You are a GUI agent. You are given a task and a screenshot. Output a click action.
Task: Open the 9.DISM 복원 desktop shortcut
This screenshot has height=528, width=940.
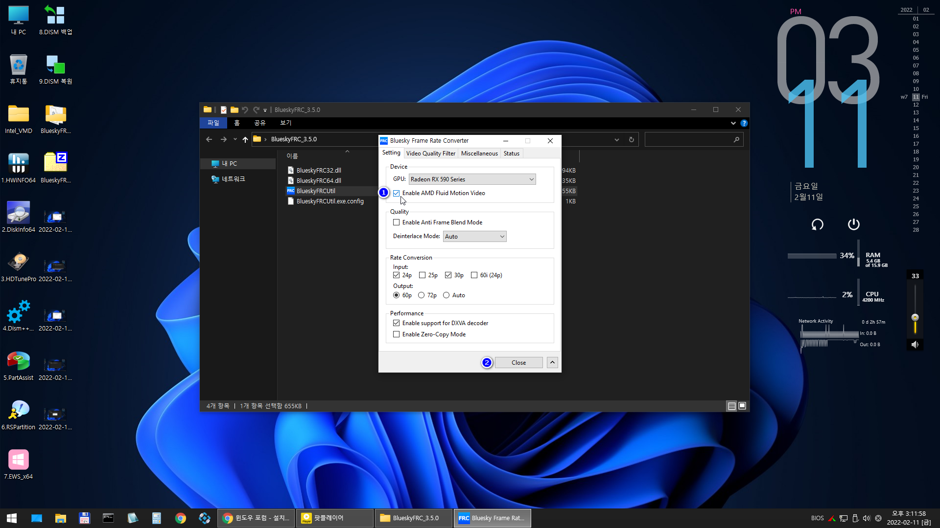point(55,69)
